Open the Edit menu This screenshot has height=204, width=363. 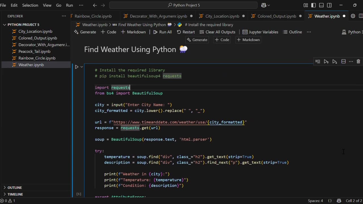coord(14,5)
